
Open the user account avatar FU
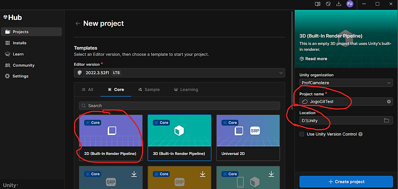coord(350,4)
